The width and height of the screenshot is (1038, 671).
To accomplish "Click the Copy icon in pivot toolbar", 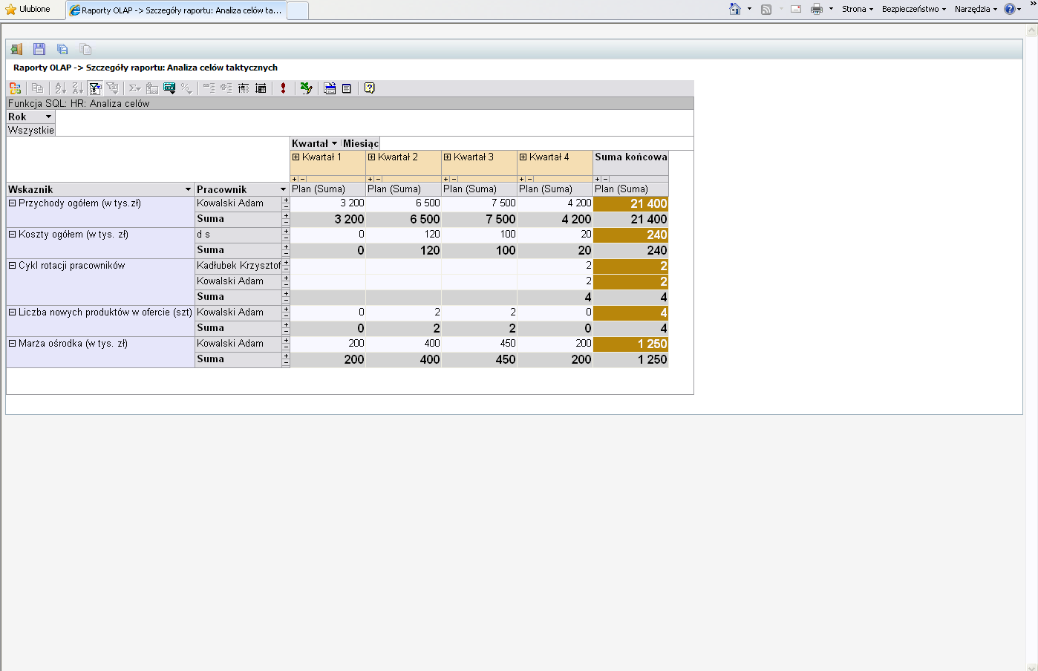I will tap(37, 88).
